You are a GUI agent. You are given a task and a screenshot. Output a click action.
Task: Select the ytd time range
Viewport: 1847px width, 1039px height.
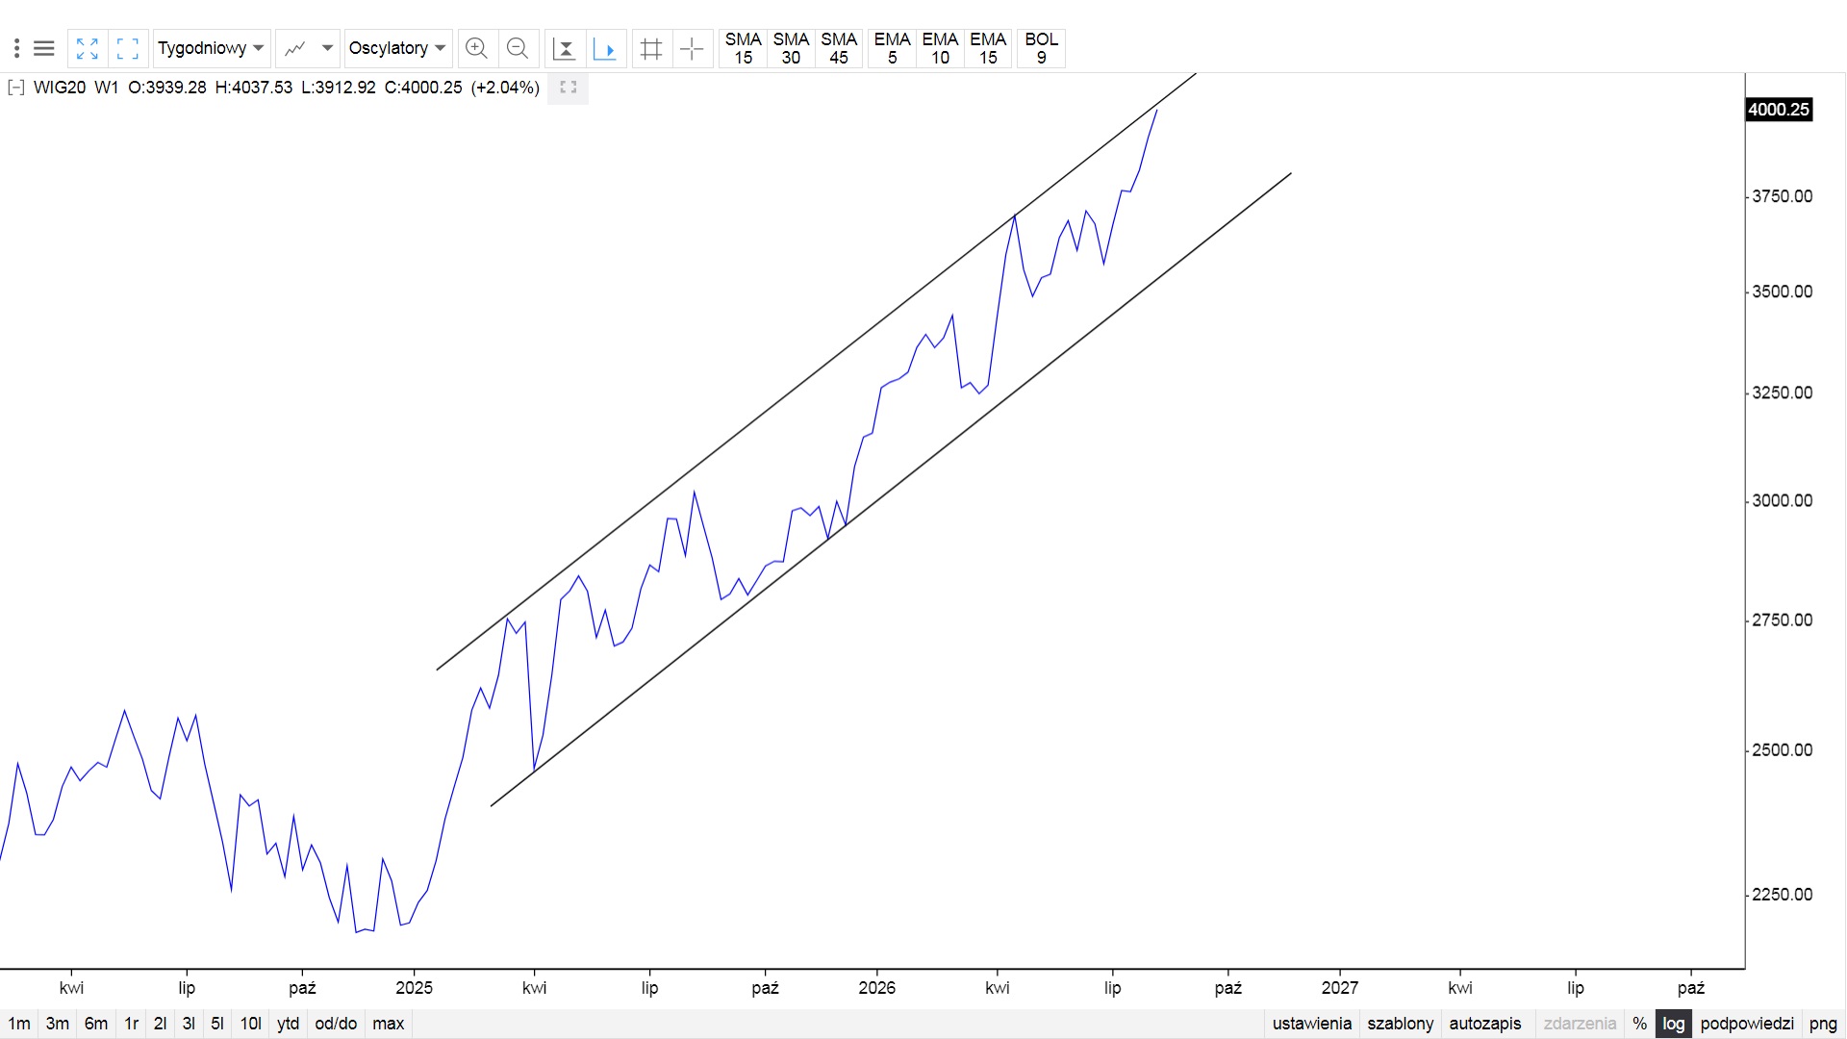click(289, 1024)
